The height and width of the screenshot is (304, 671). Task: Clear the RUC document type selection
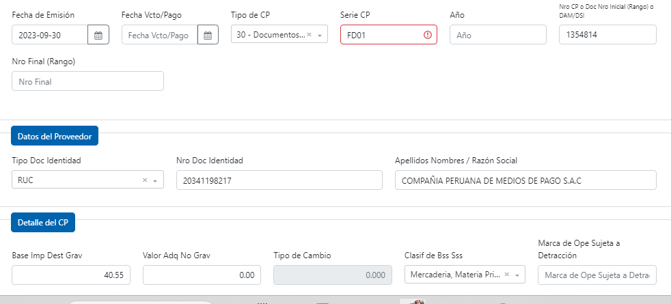click(x=145, y=180)
